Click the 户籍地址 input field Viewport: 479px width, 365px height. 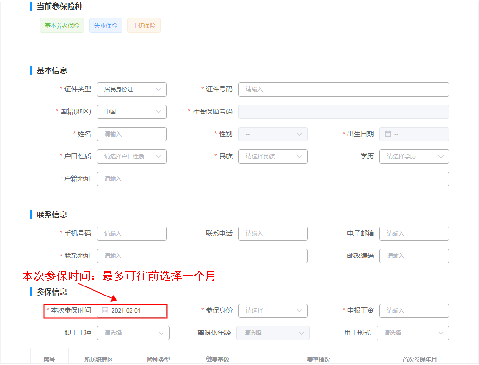pyautogui.click(x=273, y=178)
